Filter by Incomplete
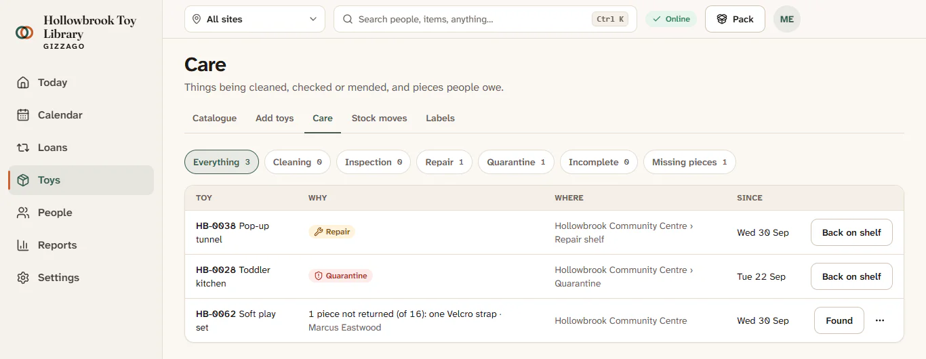Screen dimensions: 926x359 (x=599, y=162)
